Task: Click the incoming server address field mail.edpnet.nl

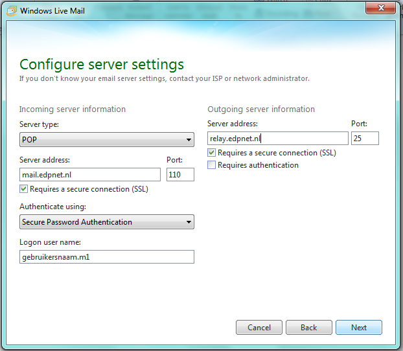Action: pos(90,175)
